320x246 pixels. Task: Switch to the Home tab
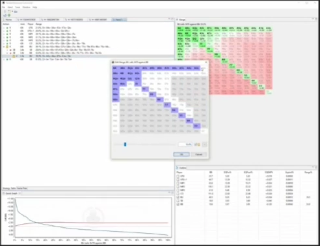click(x=8, y=20)
